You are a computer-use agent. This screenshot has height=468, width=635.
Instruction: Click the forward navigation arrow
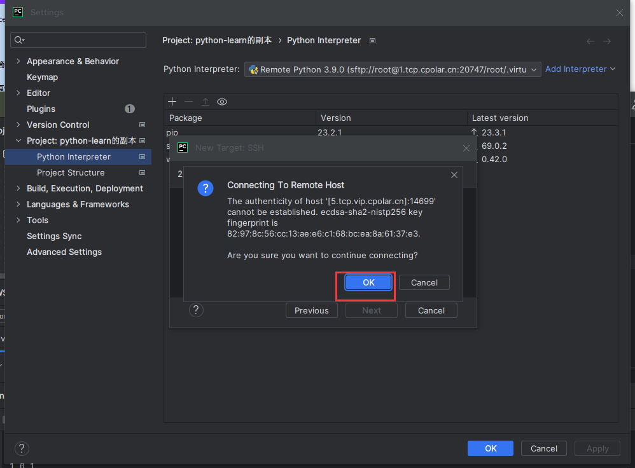607,41
